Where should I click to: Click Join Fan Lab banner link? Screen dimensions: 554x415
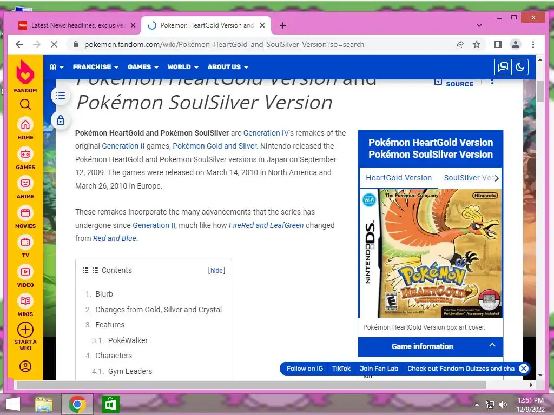pyautogui.click(x=379, y=369)
